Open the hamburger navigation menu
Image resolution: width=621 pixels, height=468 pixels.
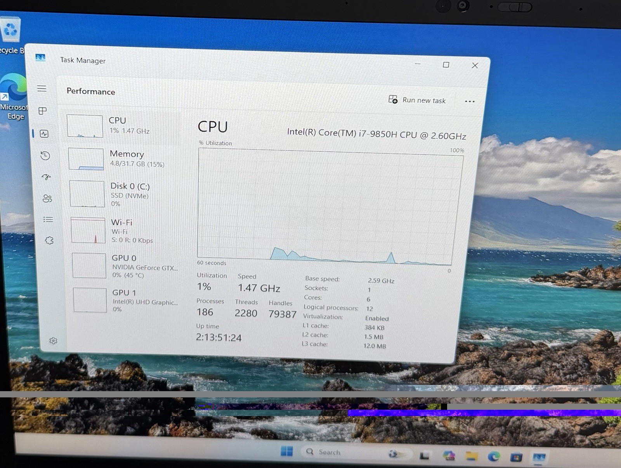pyautogui.click(x=42, y=88)
